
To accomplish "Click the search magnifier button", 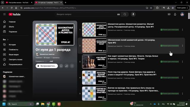I will click(x=125, y=14).
